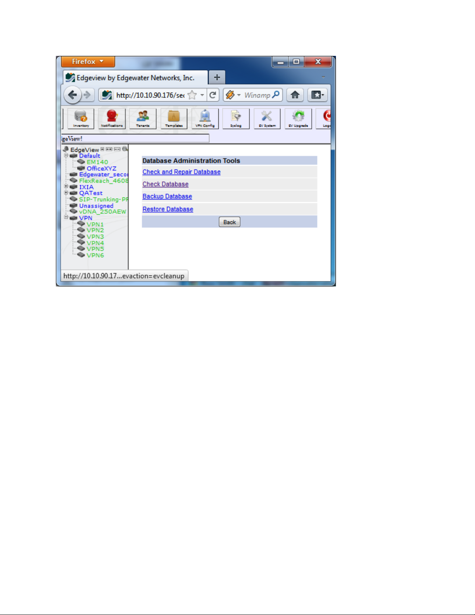Select FlexReach_4608 tree node

104,181
